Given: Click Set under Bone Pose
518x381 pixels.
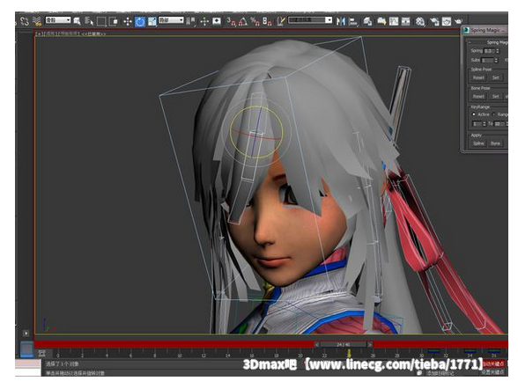Looking at the screenshot, I should point(495,96).
